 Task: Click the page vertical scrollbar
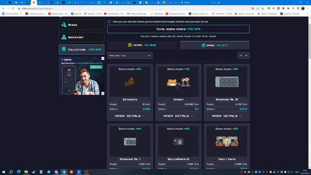pos(309,93)
